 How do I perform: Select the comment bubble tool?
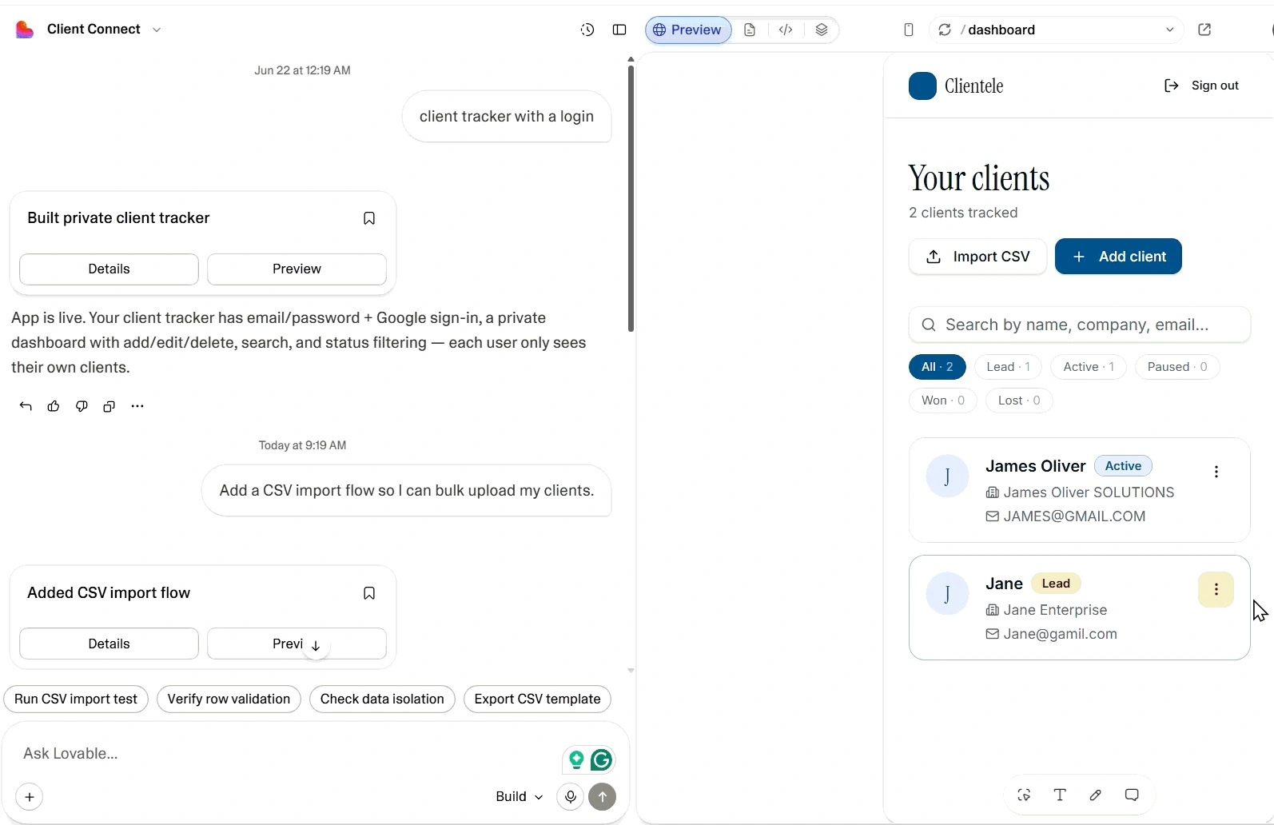point(1132,795)
